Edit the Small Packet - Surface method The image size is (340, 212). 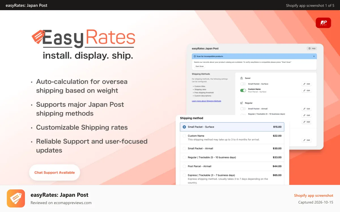307,84
